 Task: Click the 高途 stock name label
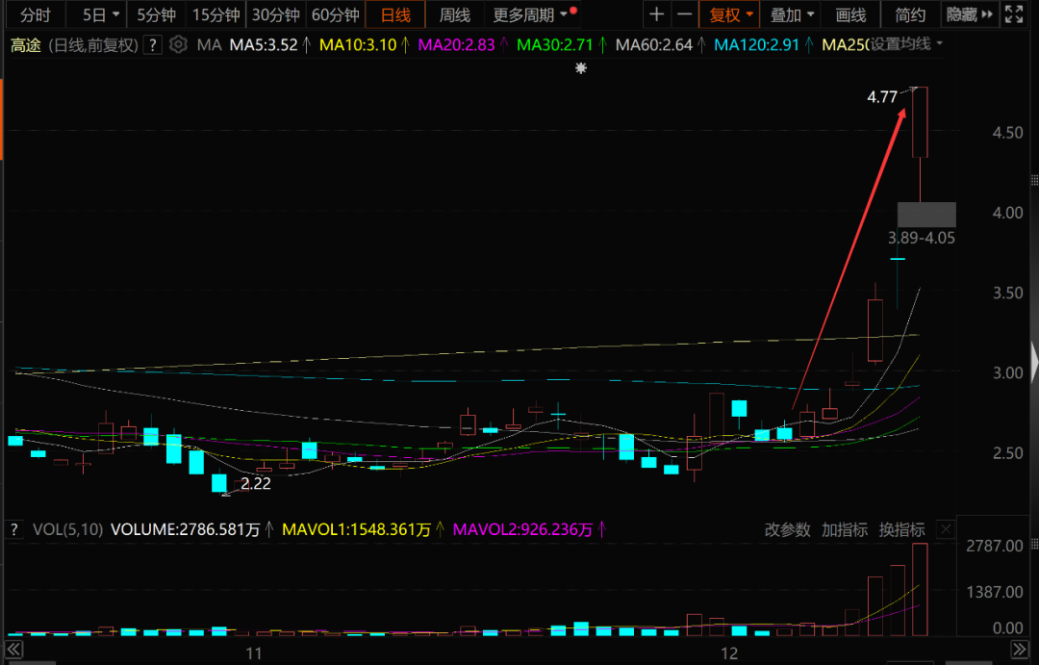tap(26, 45)
